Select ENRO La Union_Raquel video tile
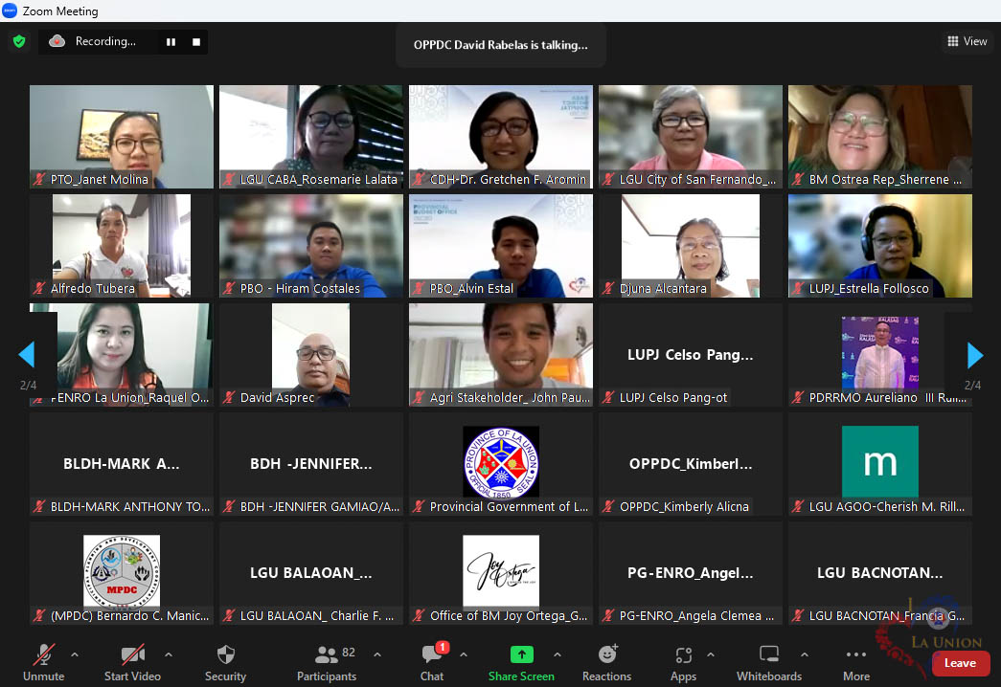 (122, 355)
